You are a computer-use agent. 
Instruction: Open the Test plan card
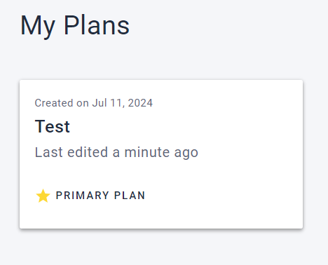tap(161, 154)
